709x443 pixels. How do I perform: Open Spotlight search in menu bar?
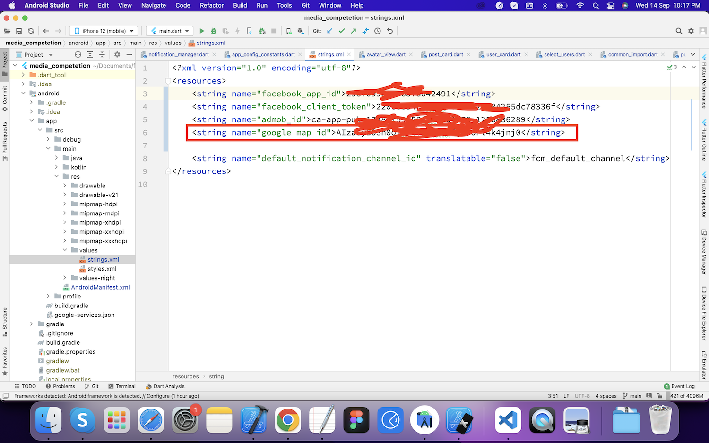pos(596,5)
